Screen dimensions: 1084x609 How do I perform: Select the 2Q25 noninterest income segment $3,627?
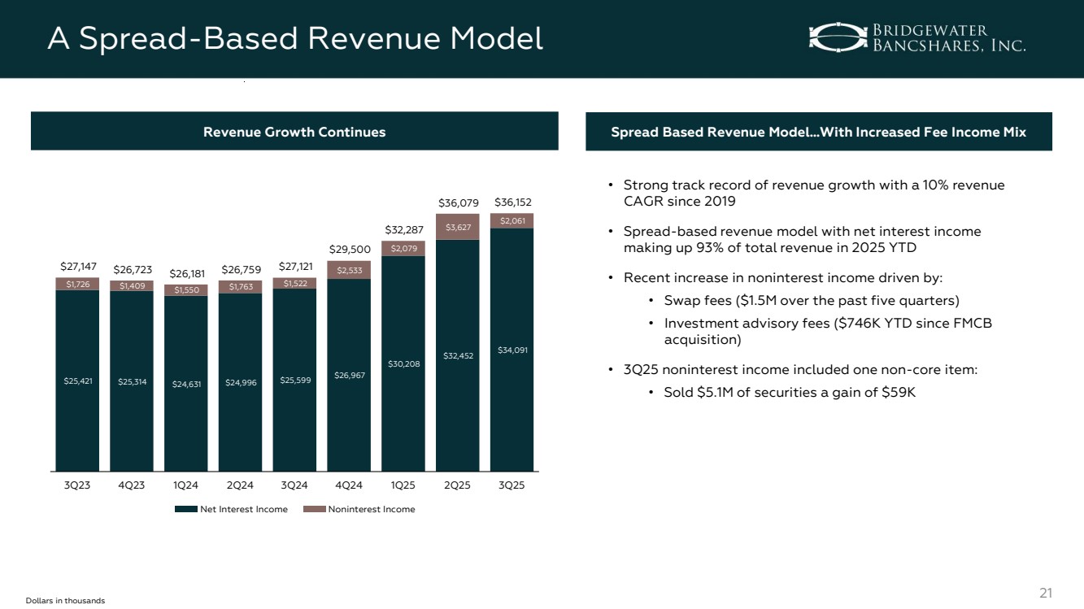457,227
